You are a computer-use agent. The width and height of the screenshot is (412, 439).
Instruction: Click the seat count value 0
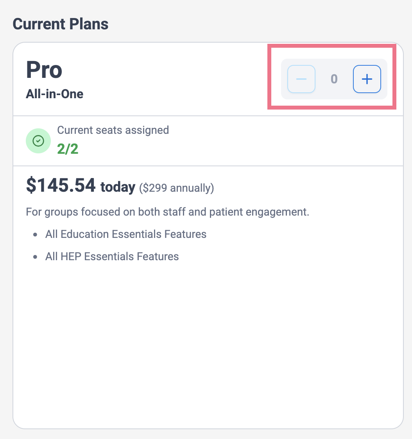click(334, 79)
